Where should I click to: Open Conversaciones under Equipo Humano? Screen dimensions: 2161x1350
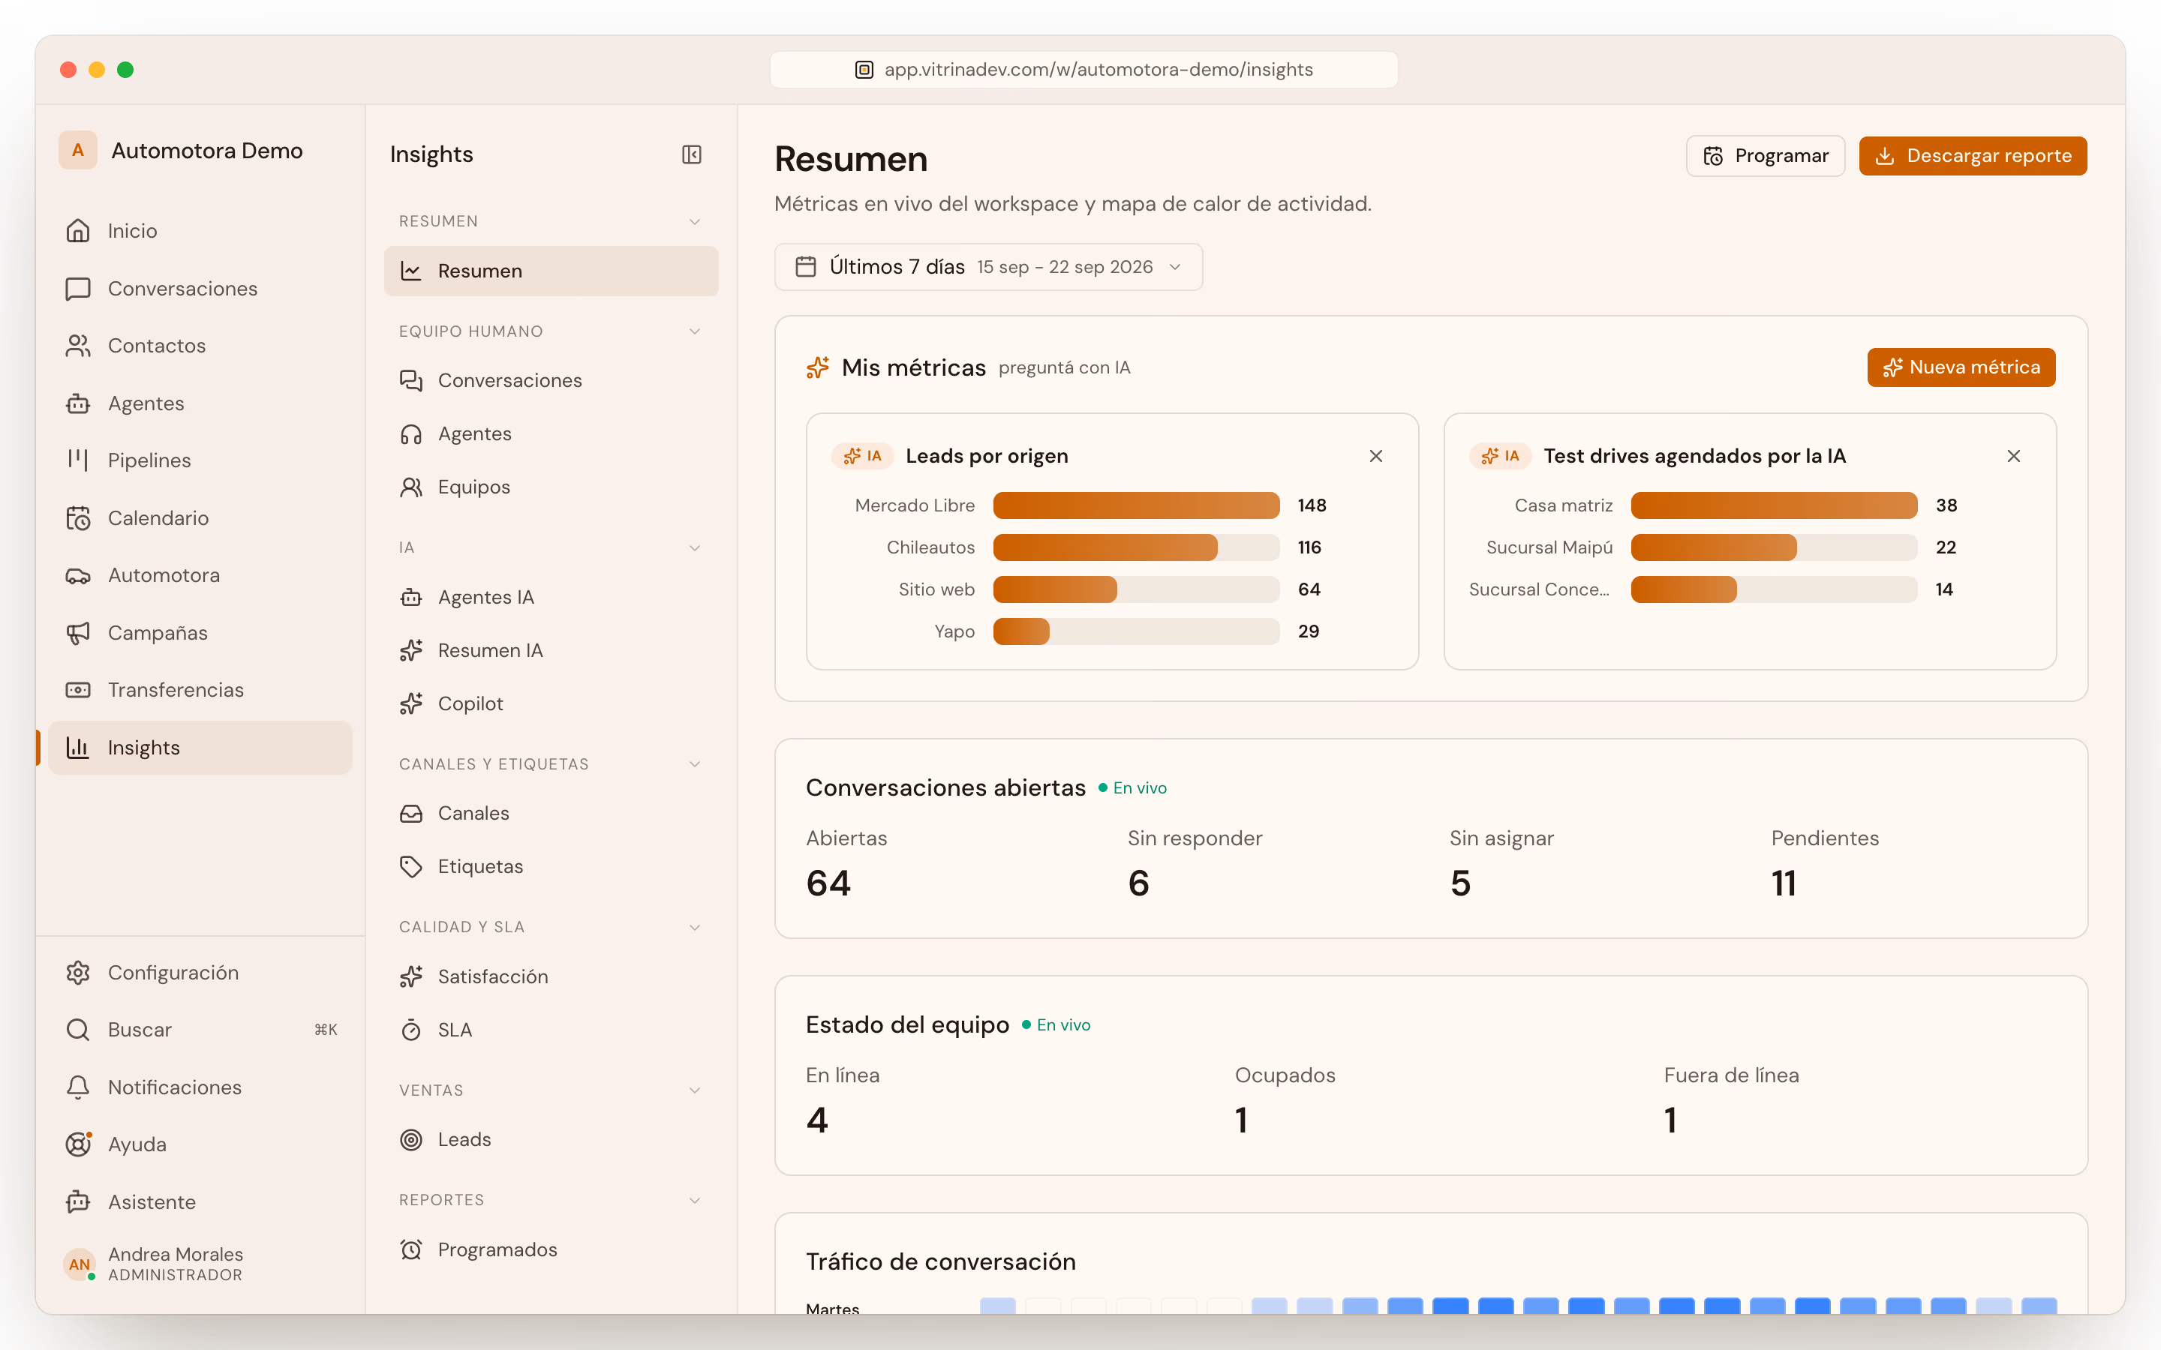point(551,380)
